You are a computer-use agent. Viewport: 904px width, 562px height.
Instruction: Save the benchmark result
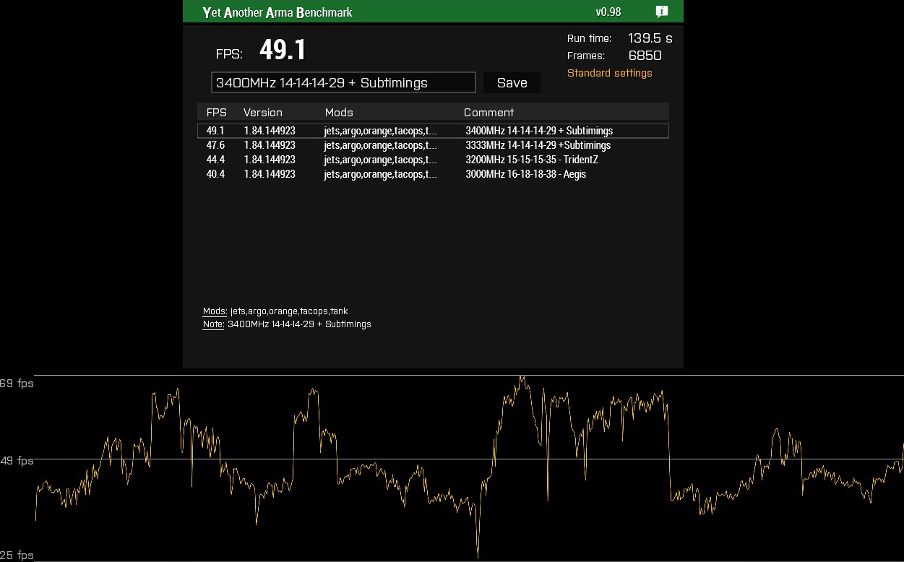pyautogui.click(x=512, y=83)
